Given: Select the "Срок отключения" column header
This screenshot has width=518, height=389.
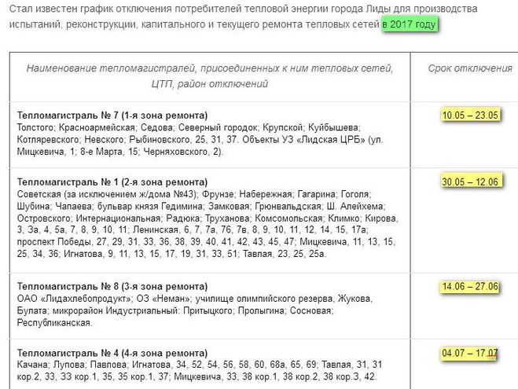Looking at the screenshot, I should pos(470,69).
